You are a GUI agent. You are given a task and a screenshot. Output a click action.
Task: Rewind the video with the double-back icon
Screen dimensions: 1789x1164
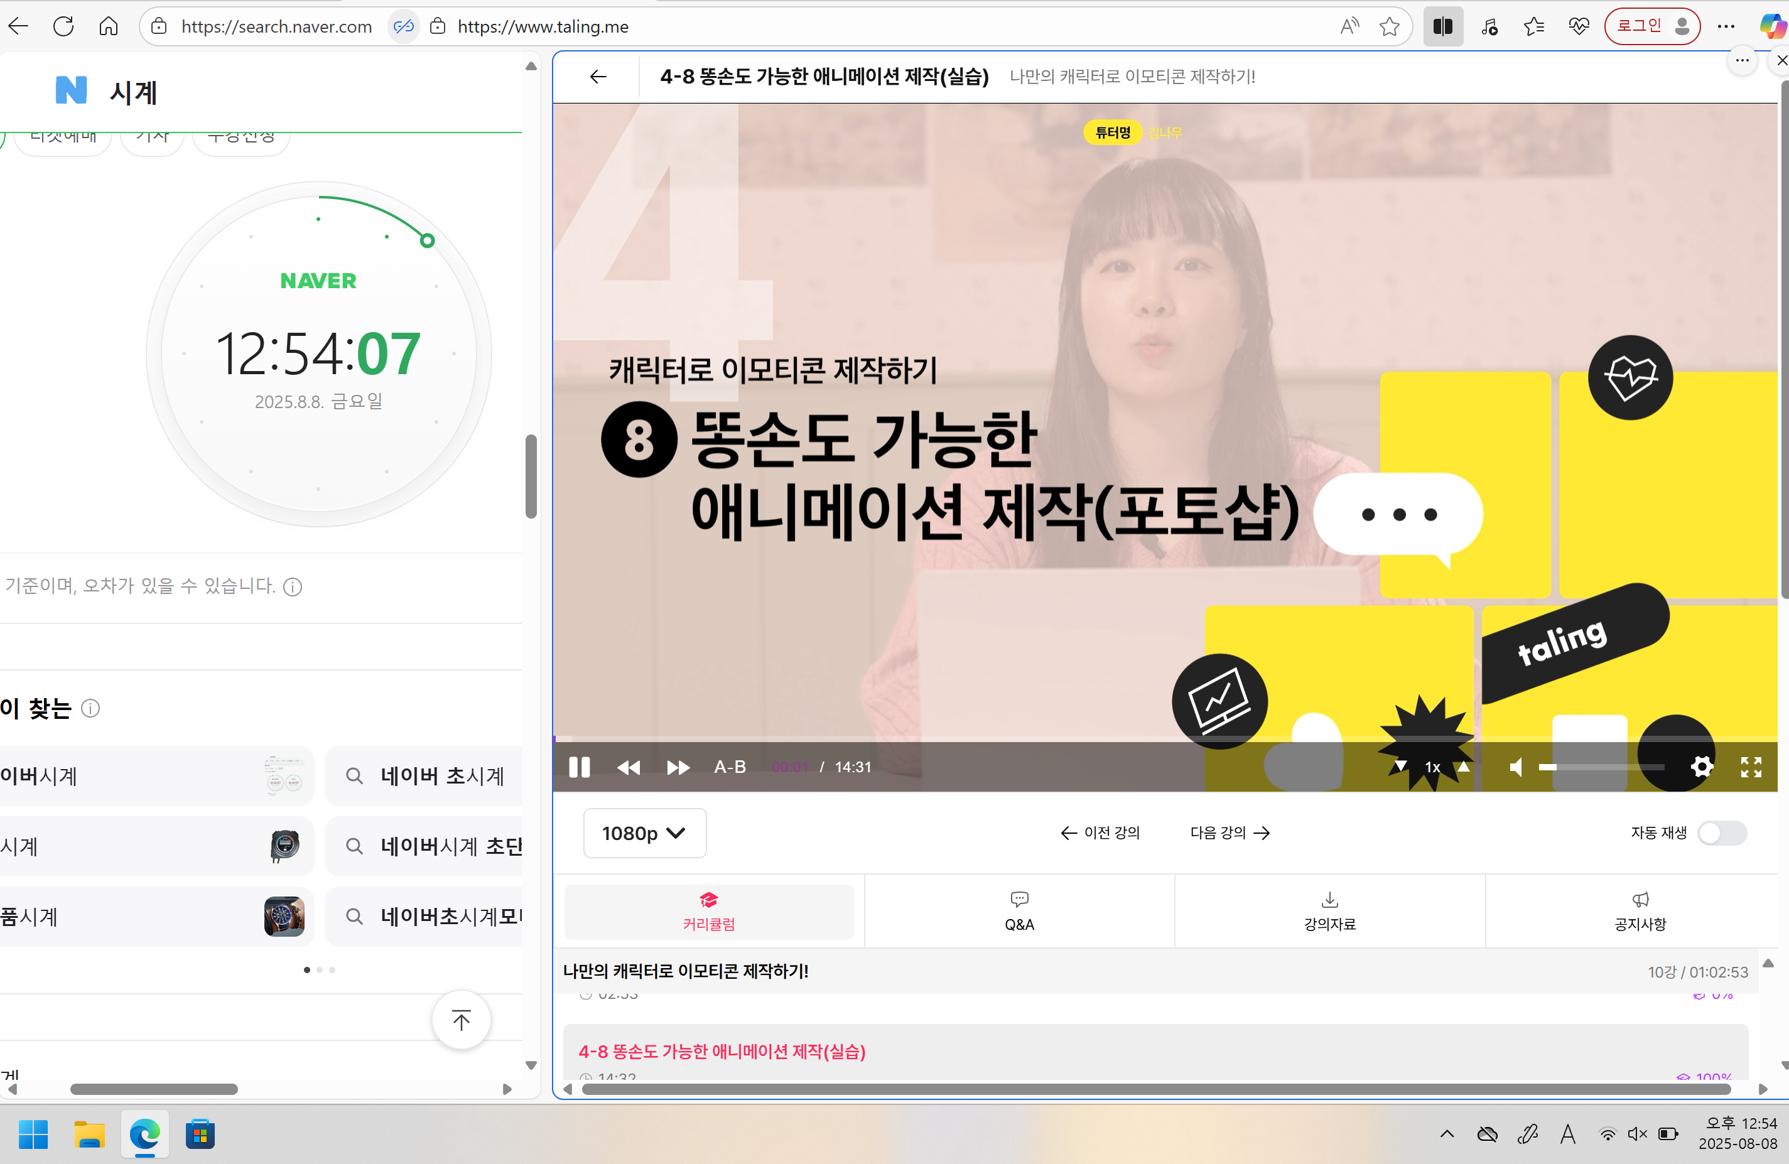click(x=629, y=767)
